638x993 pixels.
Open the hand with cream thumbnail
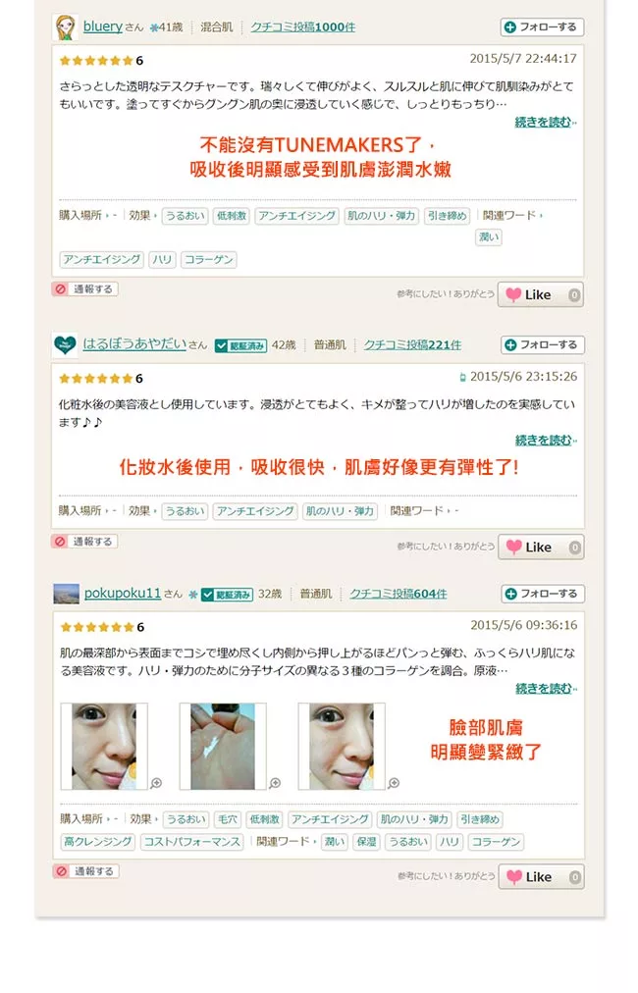click(223, 746)
